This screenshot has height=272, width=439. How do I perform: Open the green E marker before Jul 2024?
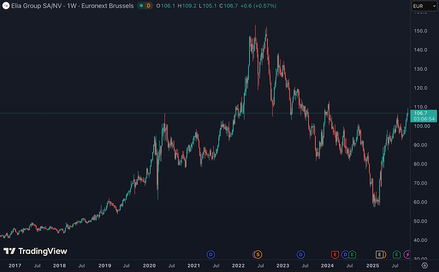(x=352, y=255)
